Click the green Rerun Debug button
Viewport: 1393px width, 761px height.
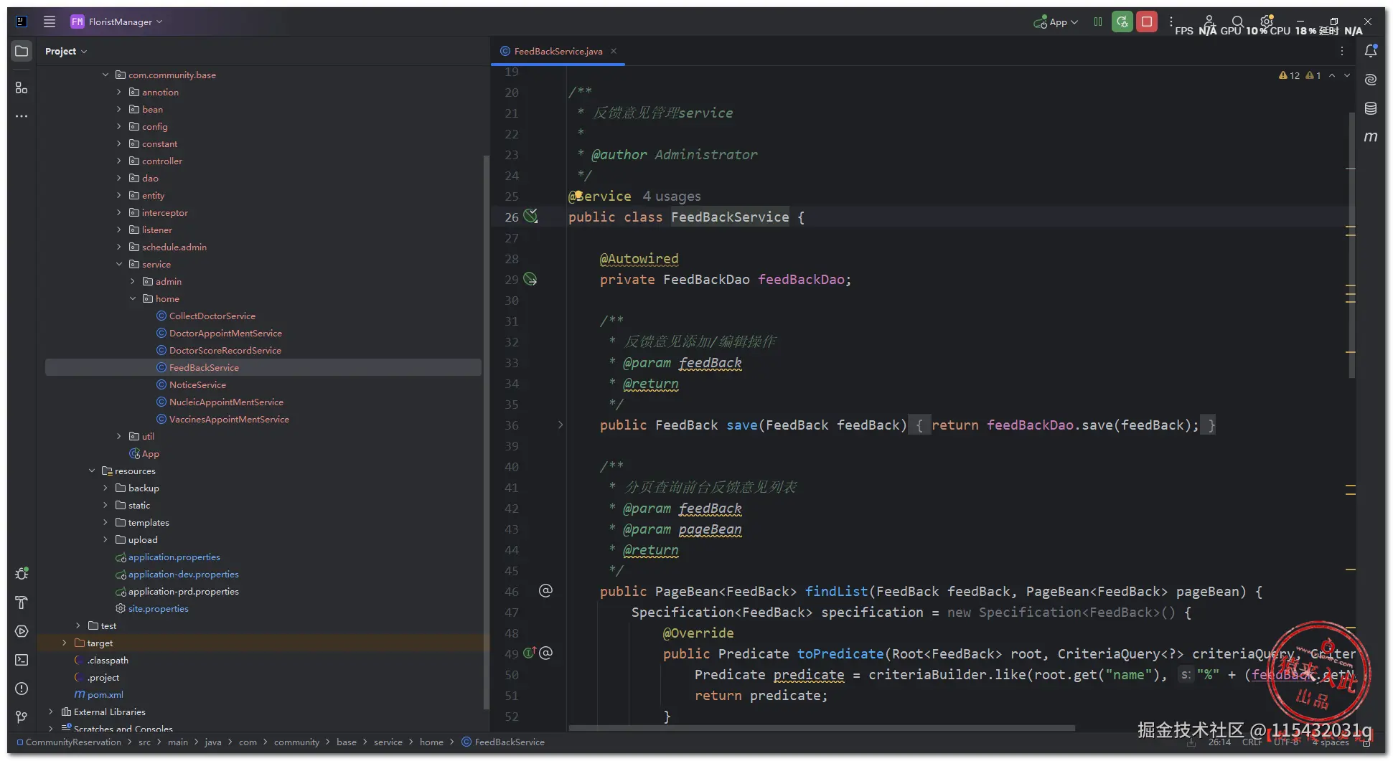pyautogui.click(x=1122, y=22)
